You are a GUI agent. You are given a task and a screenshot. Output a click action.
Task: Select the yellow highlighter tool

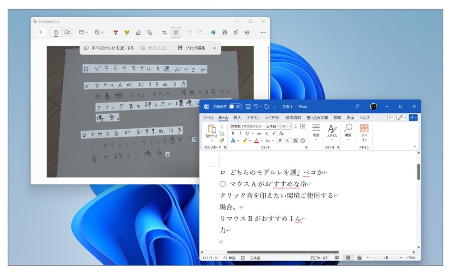pyautogui.click(x=127, y=33)
